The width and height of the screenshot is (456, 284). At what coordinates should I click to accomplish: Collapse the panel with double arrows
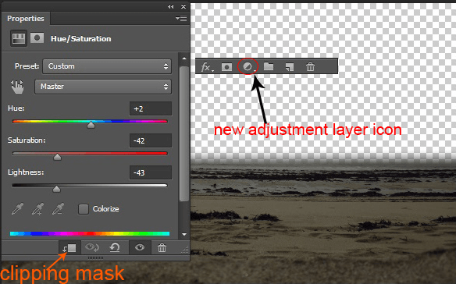[x=171, y=6]
